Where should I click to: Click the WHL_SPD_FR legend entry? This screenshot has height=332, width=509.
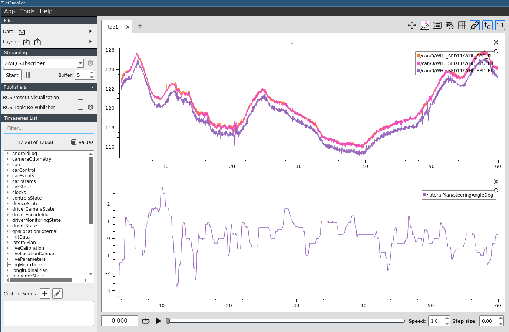pos(455,63)
